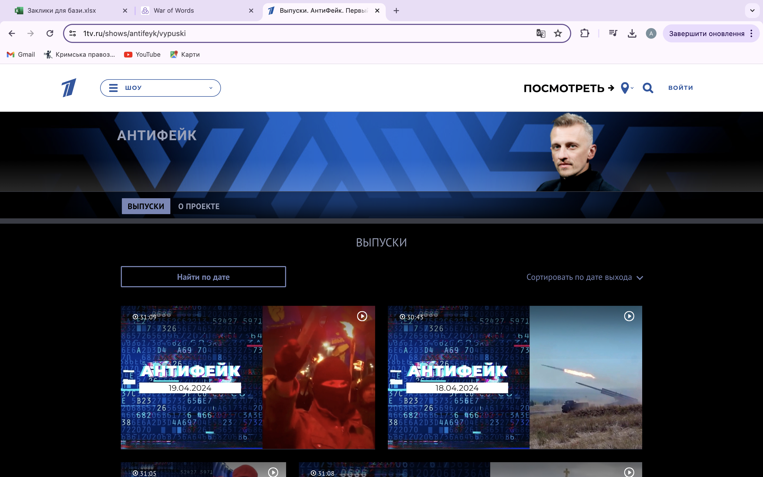Open a new browser tab
The height and width of the screenshot is (477, 763).
pyautogui.click(x=396, y=11)
